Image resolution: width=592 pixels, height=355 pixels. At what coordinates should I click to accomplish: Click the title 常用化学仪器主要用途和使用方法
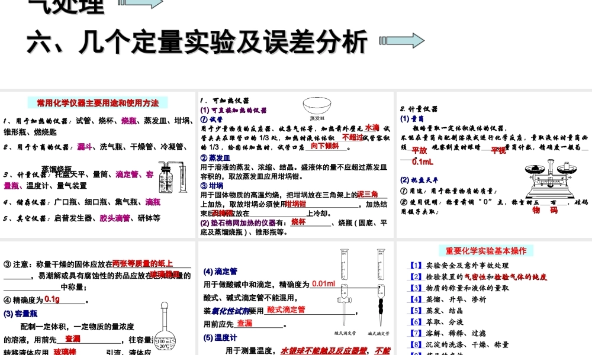point(98,103)
